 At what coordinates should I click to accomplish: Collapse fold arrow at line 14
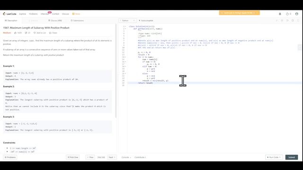click(x=125, y=57)
